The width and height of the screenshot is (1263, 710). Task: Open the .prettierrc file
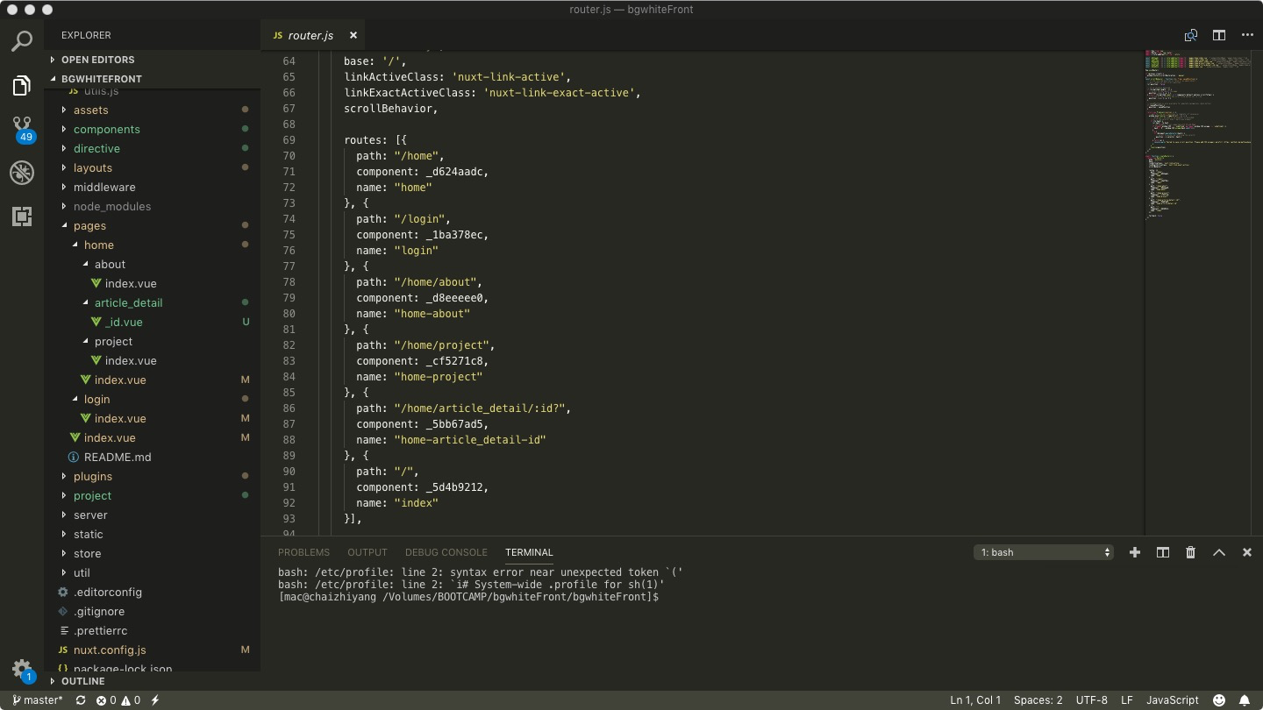click(153, 630)
